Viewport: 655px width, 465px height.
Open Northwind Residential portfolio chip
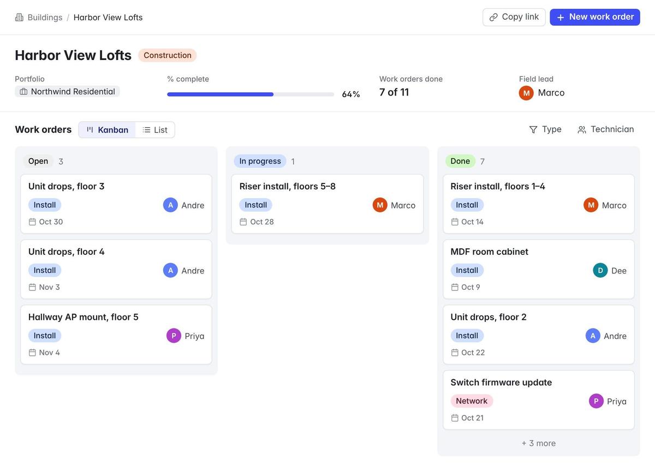tap(67, 92)
